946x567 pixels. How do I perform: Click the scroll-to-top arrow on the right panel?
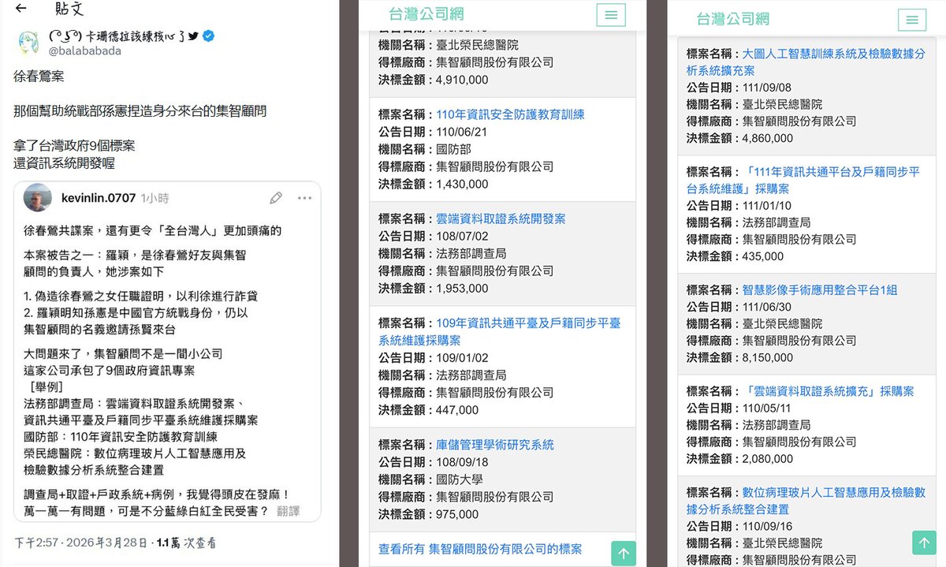[x=923, y=543]
